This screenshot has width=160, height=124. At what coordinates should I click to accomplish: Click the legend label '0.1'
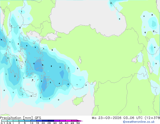tap(3, 123)
